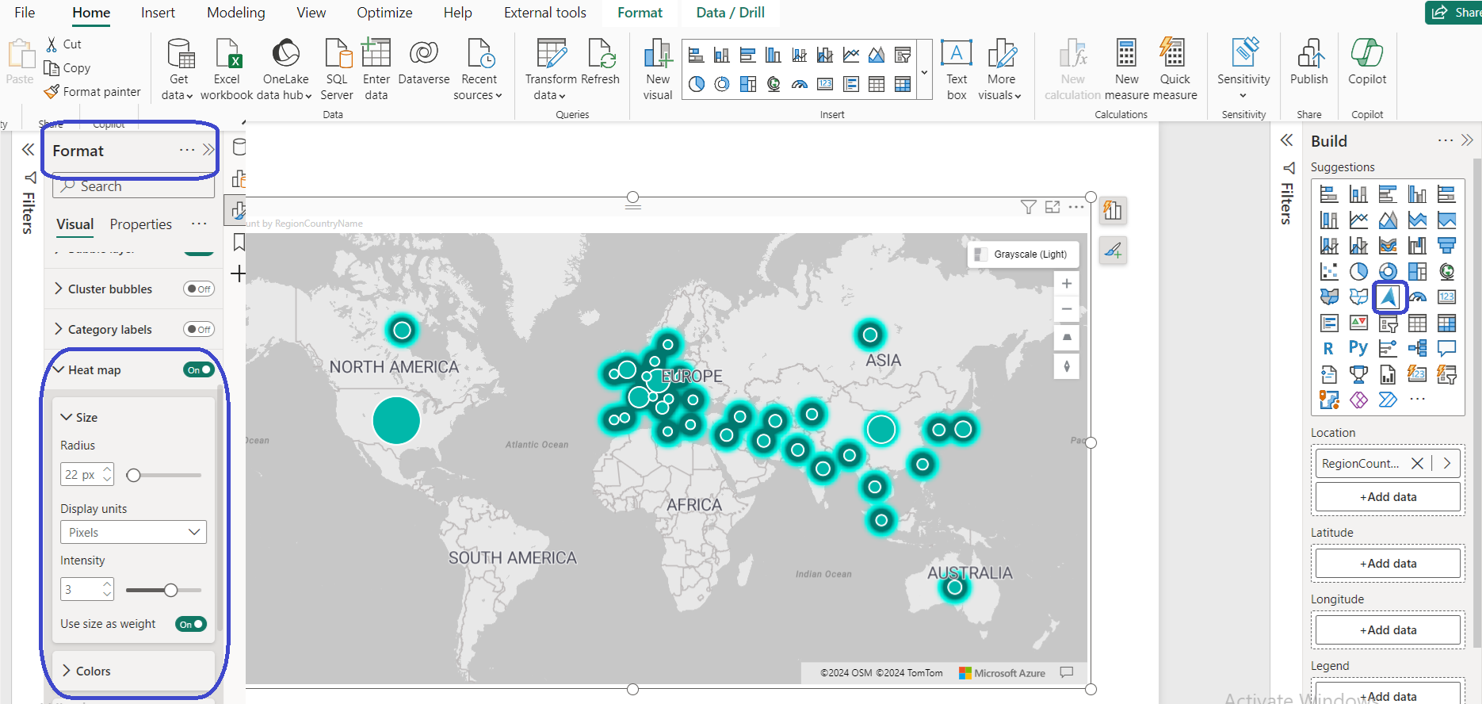This screenshot has width=1482, height=704.
Task: Insert a Text box
Action: point(957,70)
